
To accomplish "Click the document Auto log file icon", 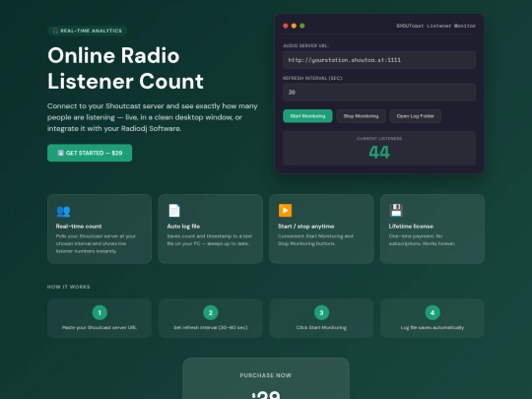I will [174, 211].
